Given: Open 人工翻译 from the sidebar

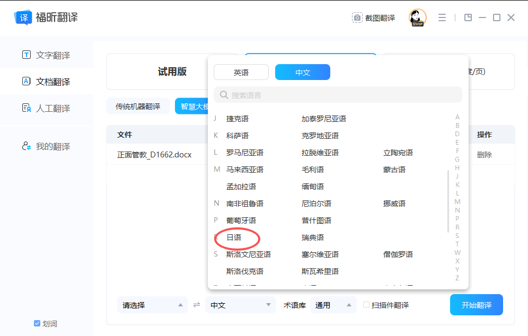Looking at the screenshot, I should click(x=47, y=108).
